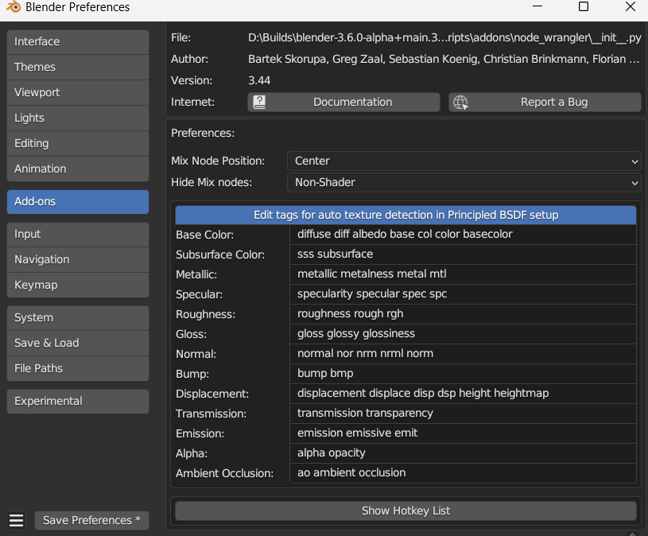Click the Show Hotkey List button
648x536 pixels.
(x=405, y=511)
